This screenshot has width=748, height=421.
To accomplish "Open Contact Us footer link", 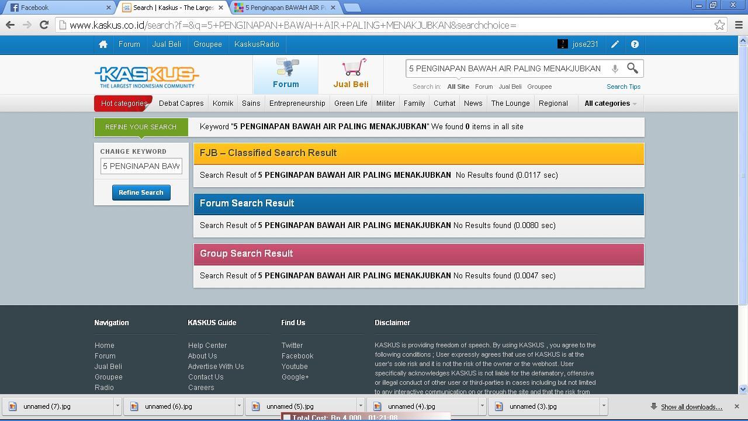I will 206,377.
